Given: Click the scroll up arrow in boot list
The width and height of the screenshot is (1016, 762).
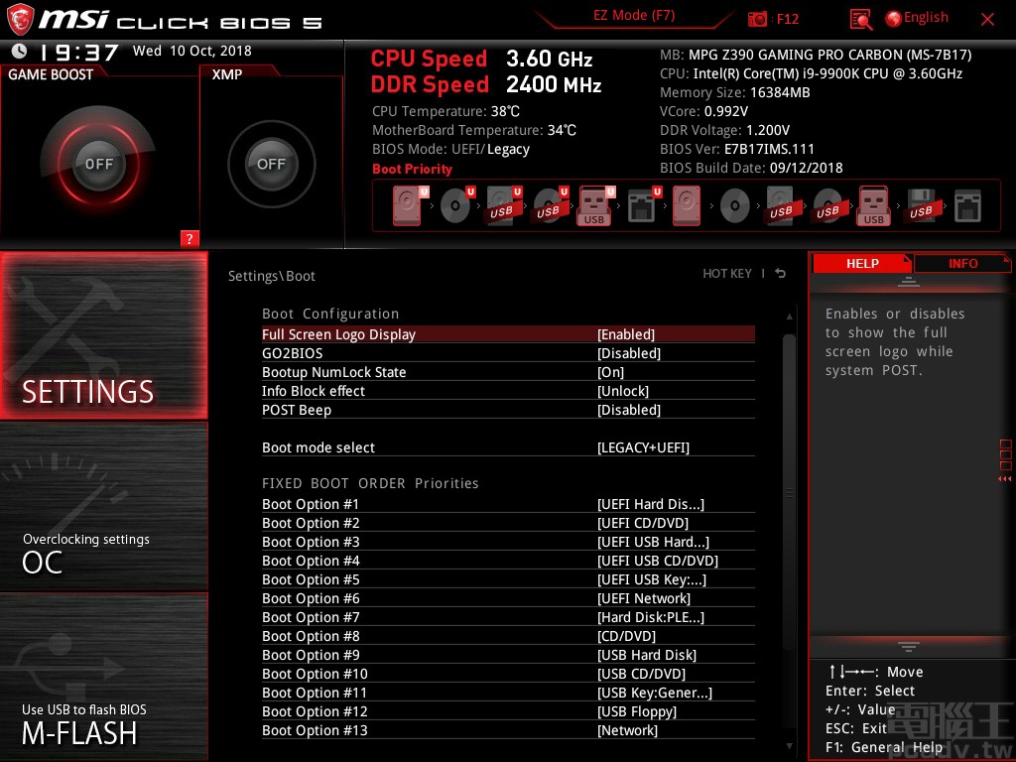Looking at the screenshot, I should (789, 317).
